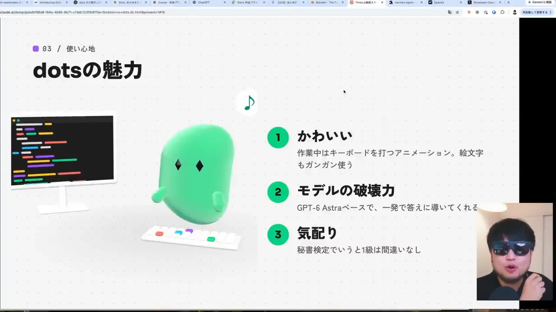Click the モデルの破壊力 heading
This screenshot has width=556, height=312.
346,190
